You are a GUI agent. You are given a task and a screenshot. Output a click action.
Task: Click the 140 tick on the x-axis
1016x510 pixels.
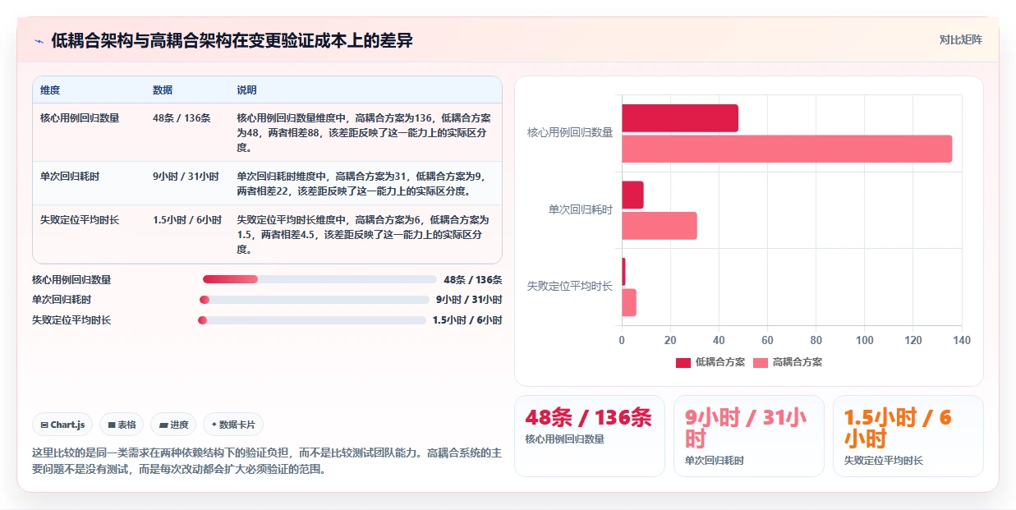pos(962,340)
